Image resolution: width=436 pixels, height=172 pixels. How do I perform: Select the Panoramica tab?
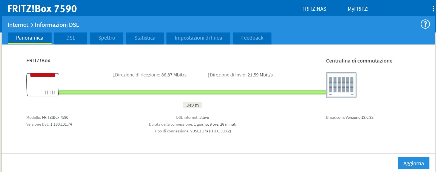click(30, 38)
